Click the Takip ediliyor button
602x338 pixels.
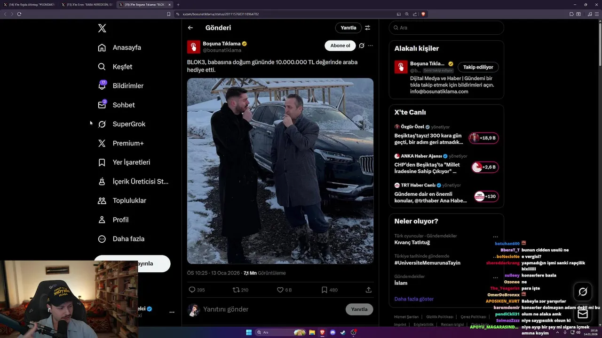478,67
